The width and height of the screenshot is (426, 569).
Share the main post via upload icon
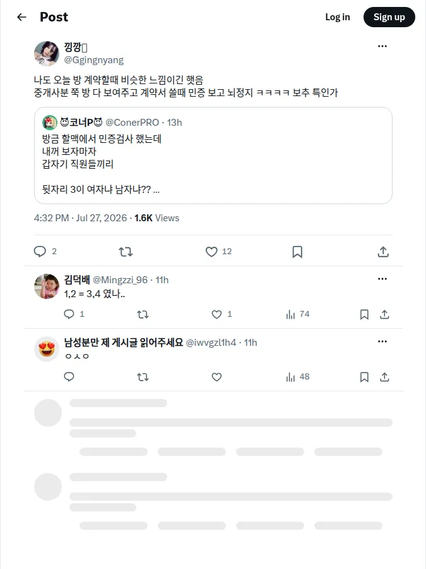click(383, 252)
